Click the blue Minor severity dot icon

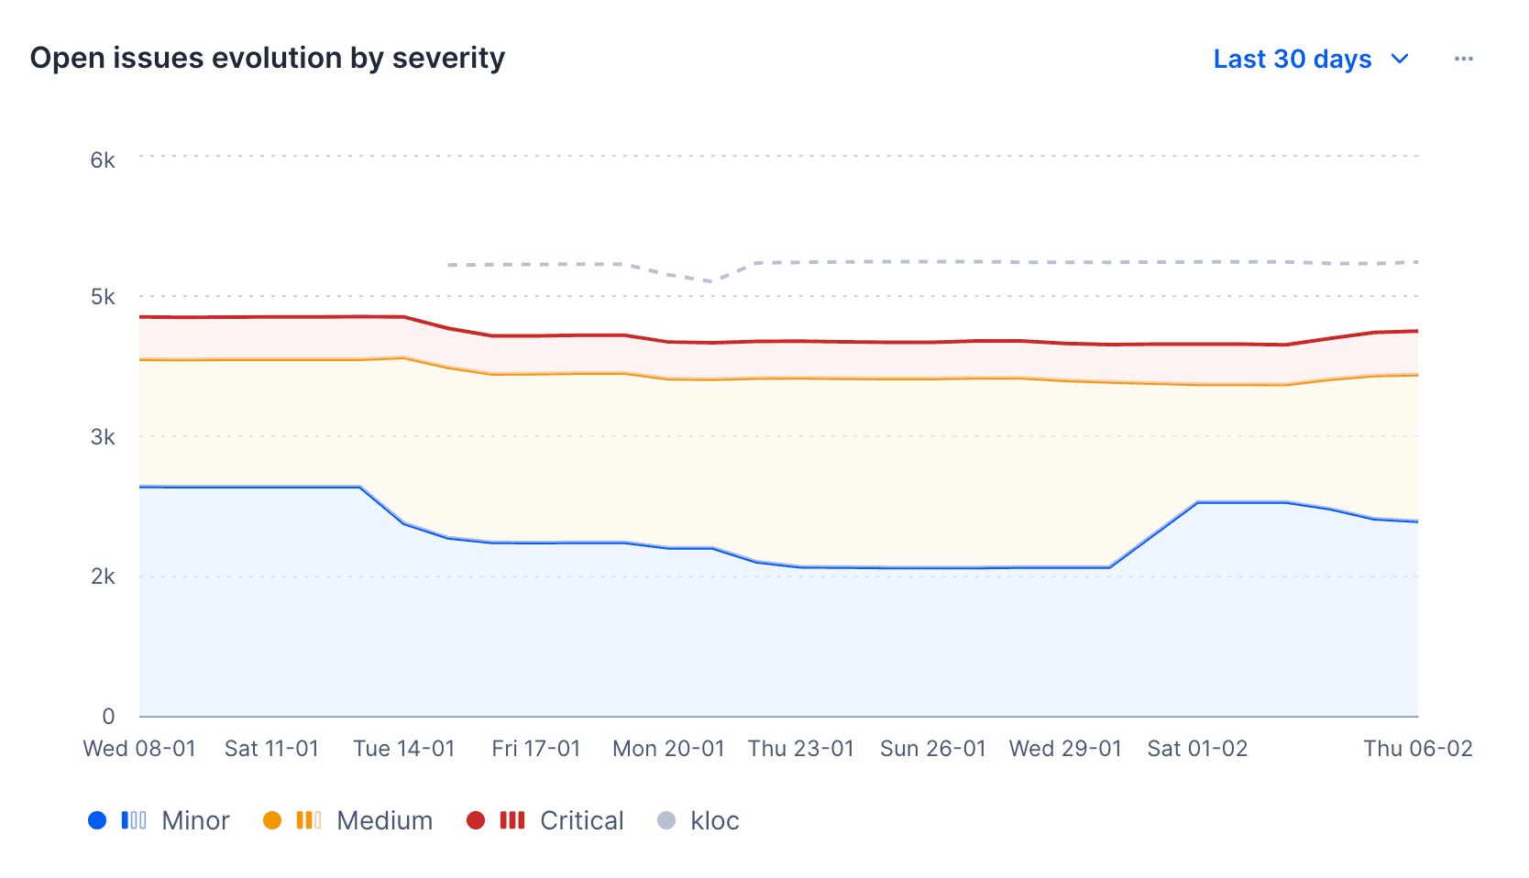[x=98, y=820]
